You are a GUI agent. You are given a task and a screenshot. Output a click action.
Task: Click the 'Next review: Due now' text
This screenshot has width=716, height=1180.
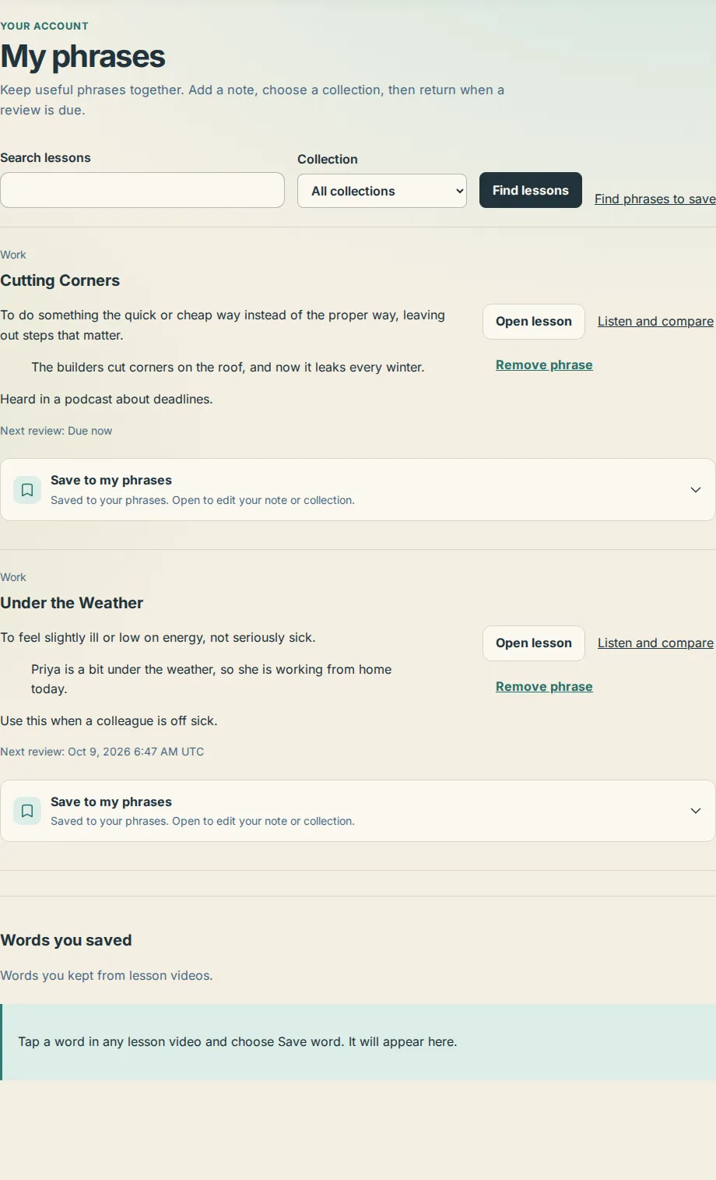pyautogui.click(x=56, y=431)
